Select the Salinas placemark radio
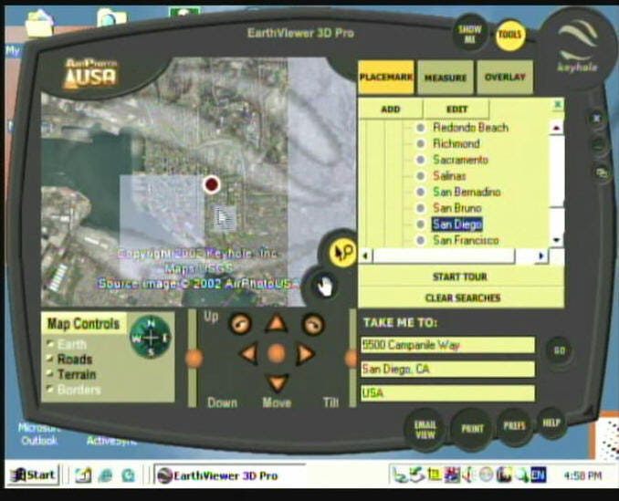This screenshot has width=619, height=501. 421,176
